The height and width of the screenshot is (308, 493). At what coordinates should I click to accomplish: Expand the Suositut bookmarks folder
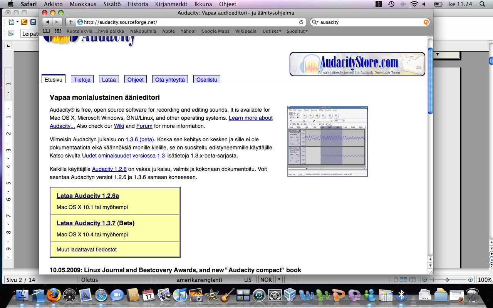pos(297,31)
